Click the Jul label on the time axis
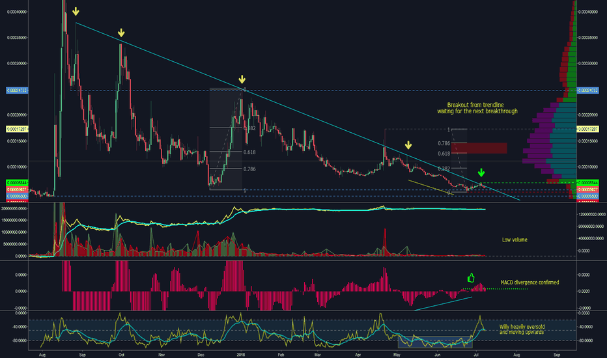607x358 pixels. tap(476, 355)
